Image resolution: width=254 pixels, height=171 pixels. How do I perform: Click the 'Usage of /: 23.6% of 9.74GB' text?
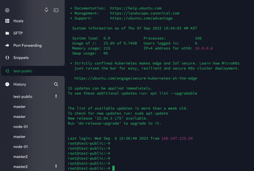click(105, 43)
